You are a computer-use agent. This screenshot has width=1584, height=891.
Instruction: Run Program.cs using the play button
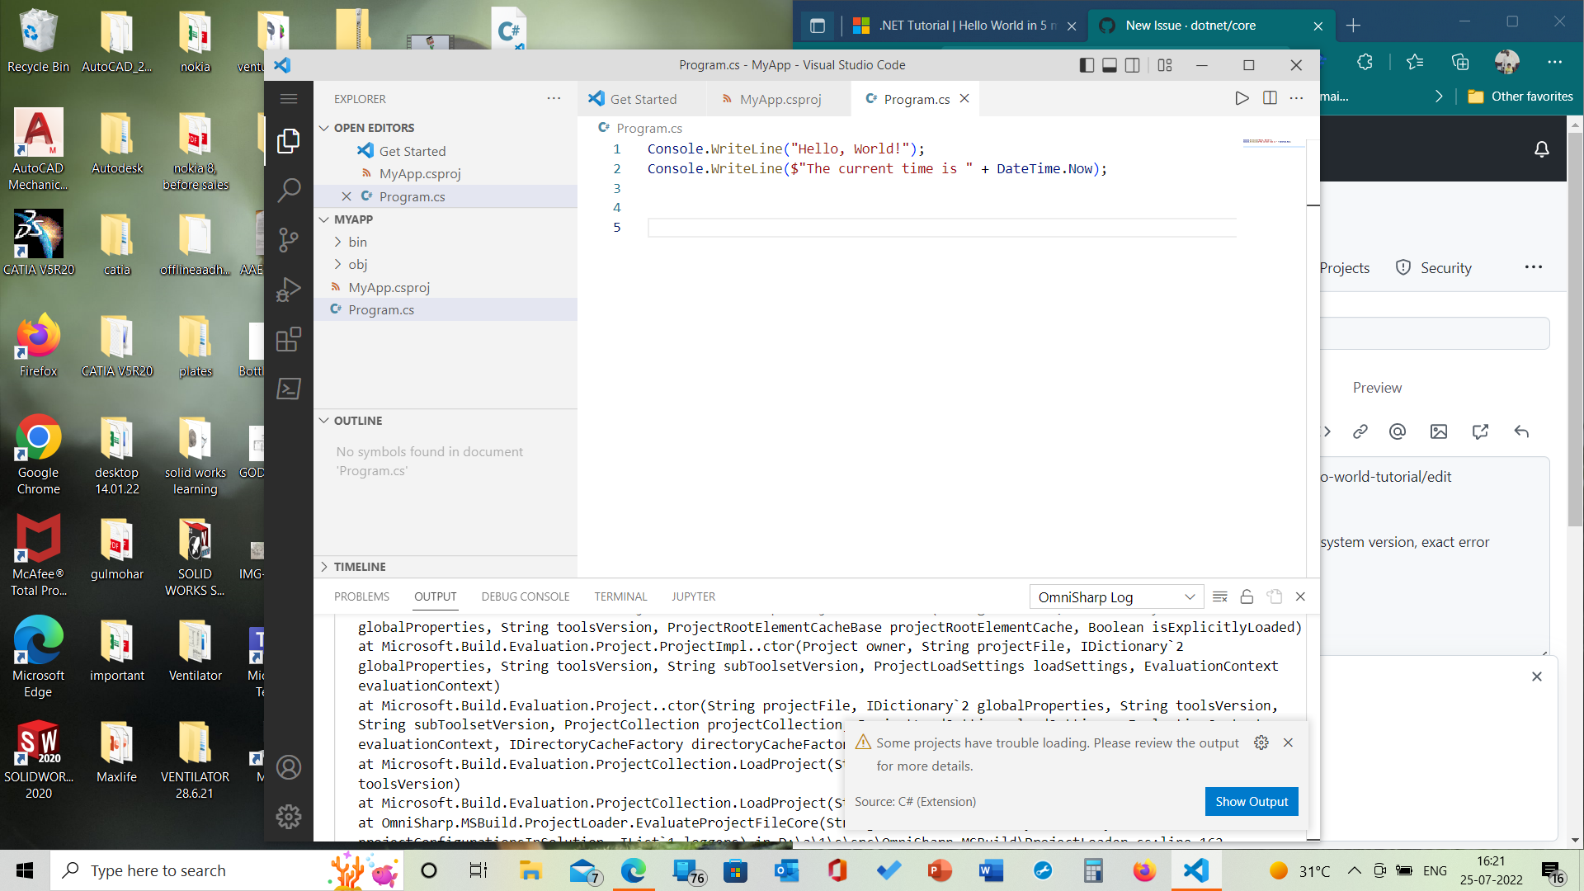(x=1242, y=98)
